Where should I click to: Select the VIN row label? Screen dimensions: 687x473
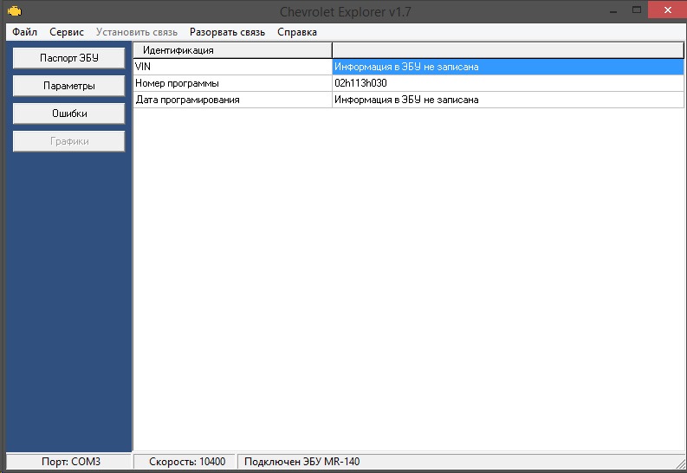pos(233,67)
